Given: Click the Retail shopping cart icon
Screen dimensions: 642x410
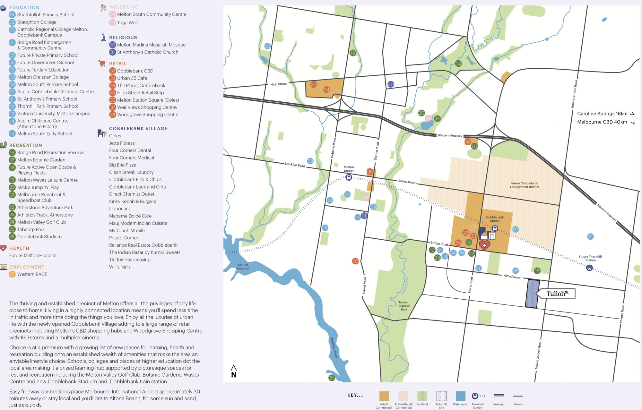Looking at the screenshot, I should click(x=102, y=63).
